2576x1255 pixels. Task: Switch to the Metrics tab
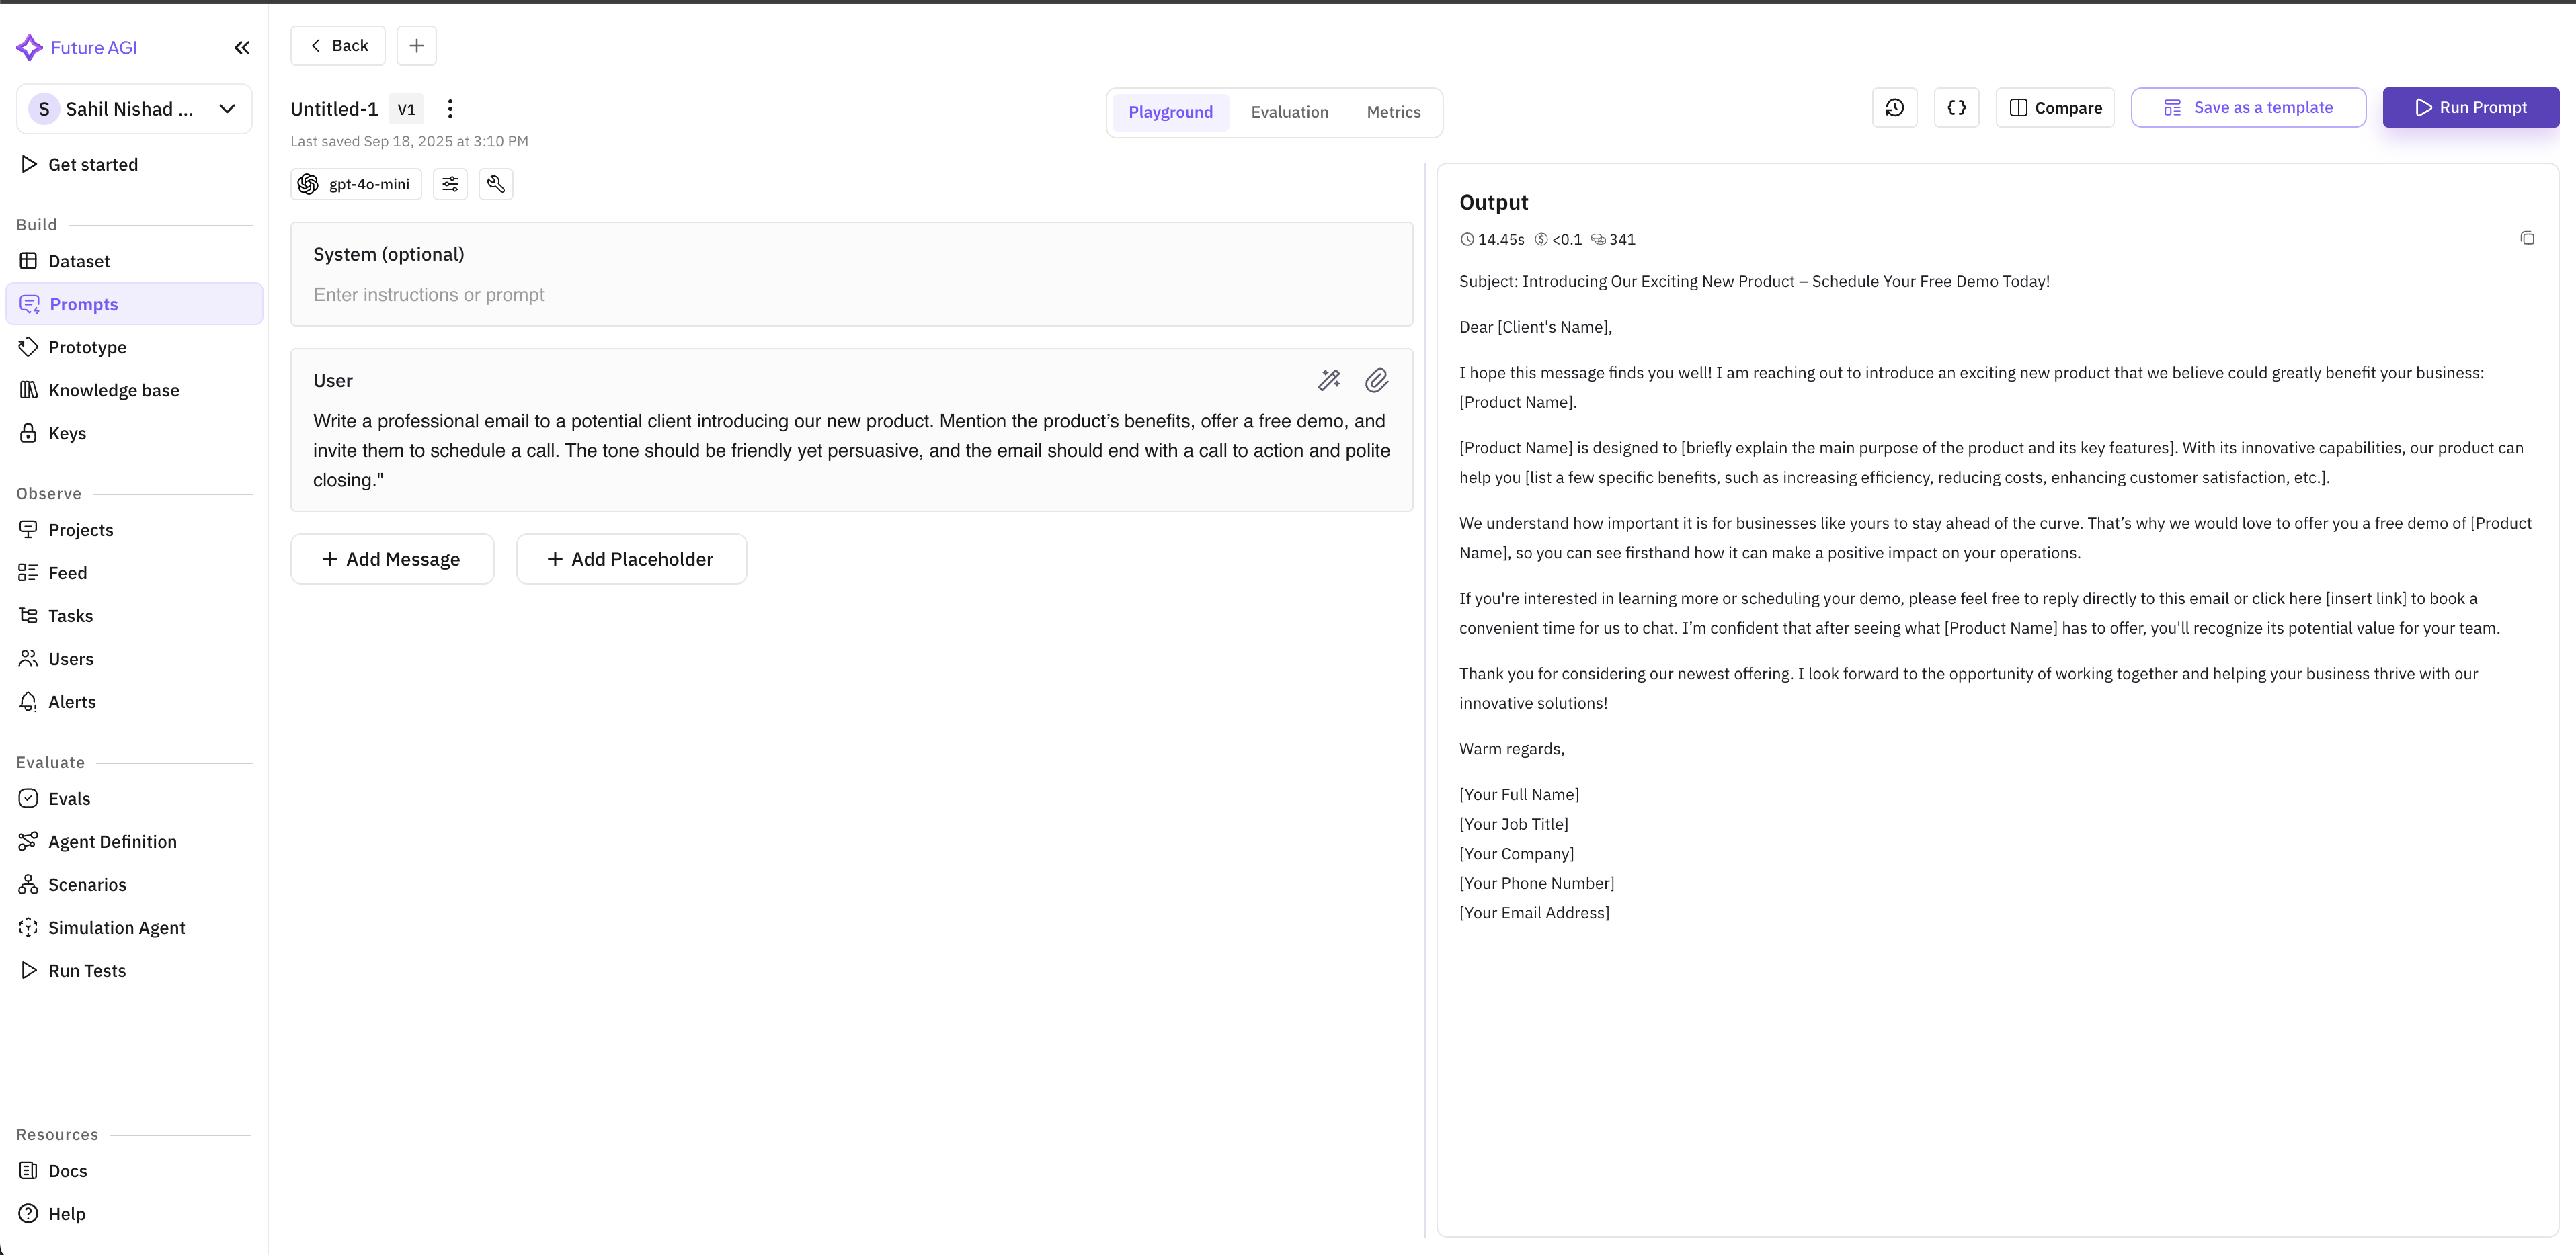tap(1393, 112)
